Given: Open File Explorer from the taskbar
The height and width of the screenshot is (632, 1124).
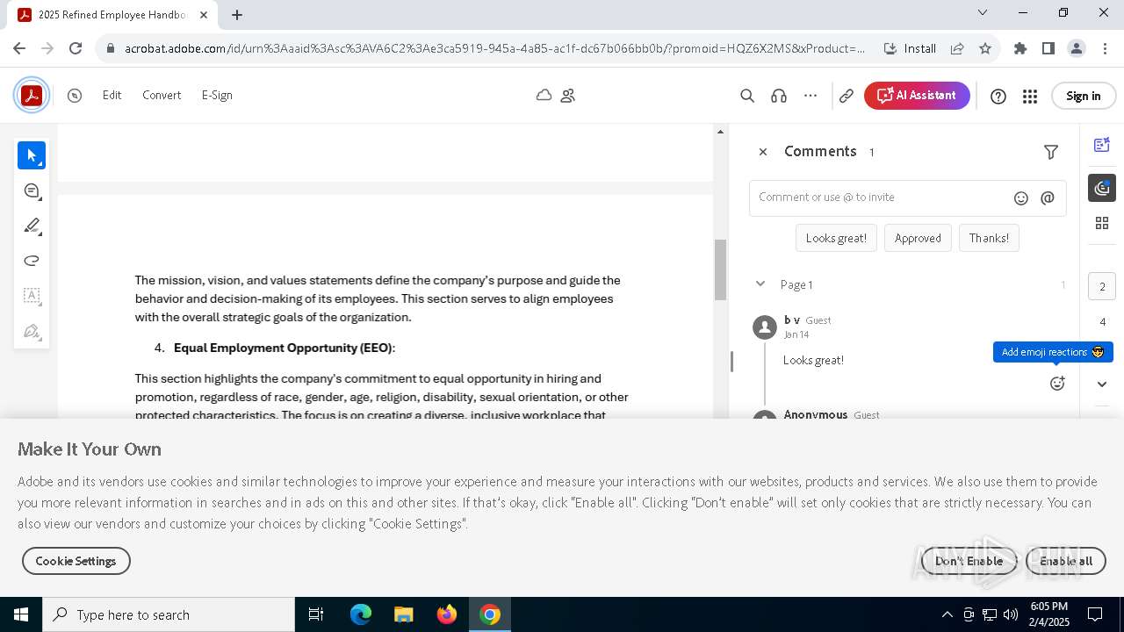Looking at the screenshot, I should 403,614.
